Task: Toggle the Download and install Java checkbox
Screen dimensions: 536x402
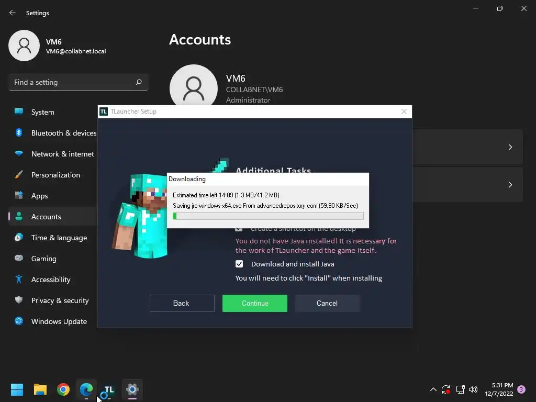Action: pyautogui.click(x=239, y=264)
